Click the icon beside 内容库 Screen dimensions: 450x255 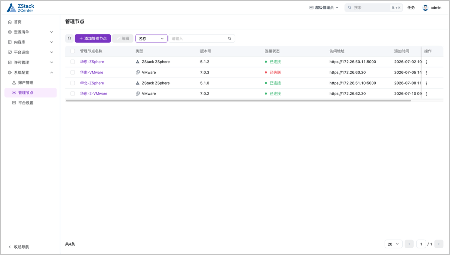click(10, 42)
